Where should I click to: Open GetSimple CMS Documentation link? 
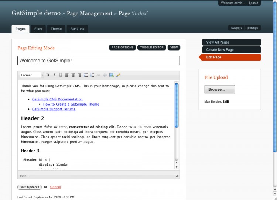tap(57, 99)
